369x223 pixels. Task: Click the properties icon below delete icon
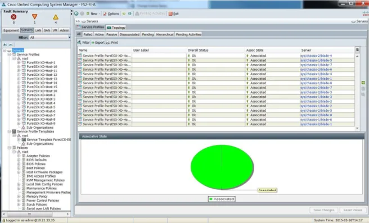point(363,94)
